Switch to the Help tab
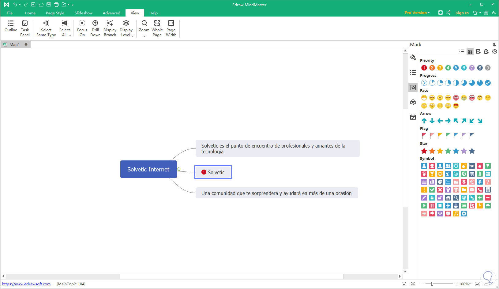The image size is (499, 289). pos(153,13)
